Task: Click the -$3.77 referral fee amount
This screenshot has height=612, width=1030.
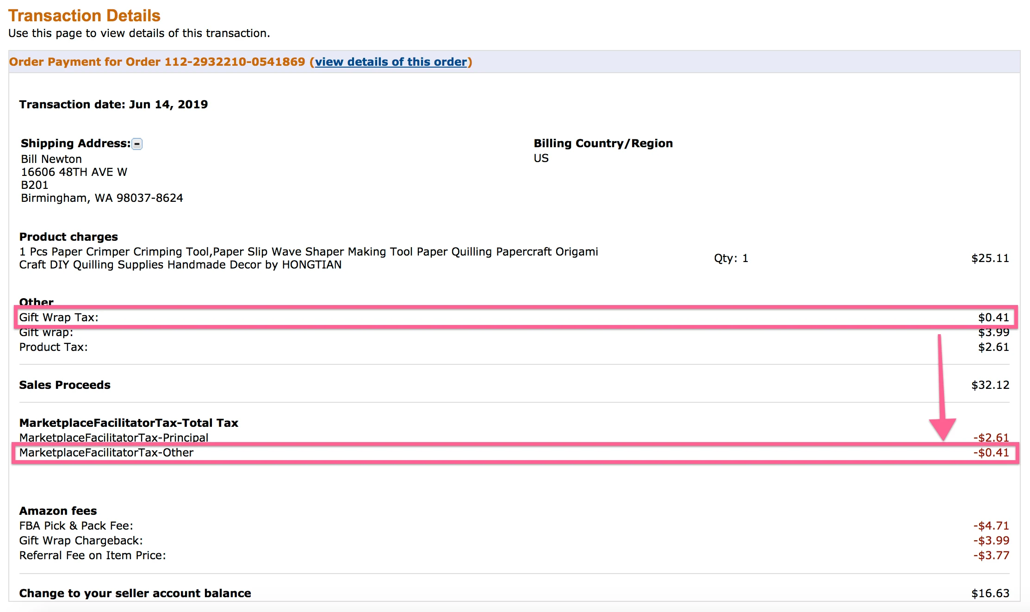Action: pos(991,556)
